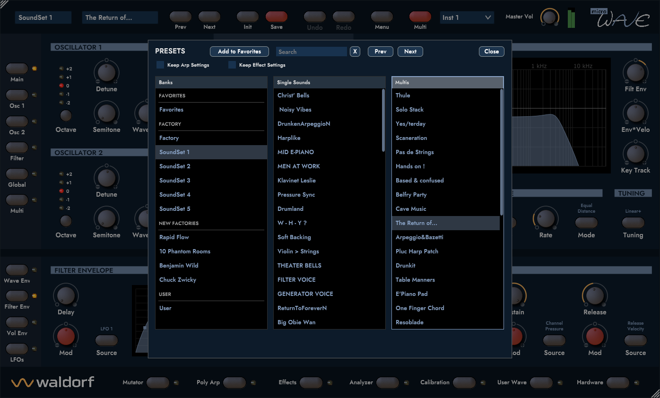
Task: Switch to the Multi page tab on left
Action: (17, 200)
